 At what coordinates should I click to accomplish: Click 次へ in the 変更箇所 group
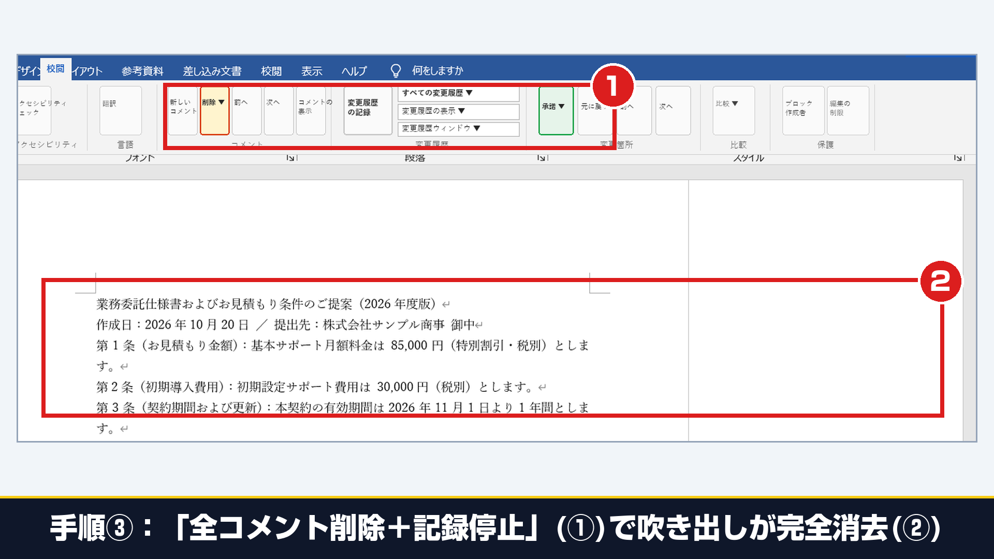(673, 110)
